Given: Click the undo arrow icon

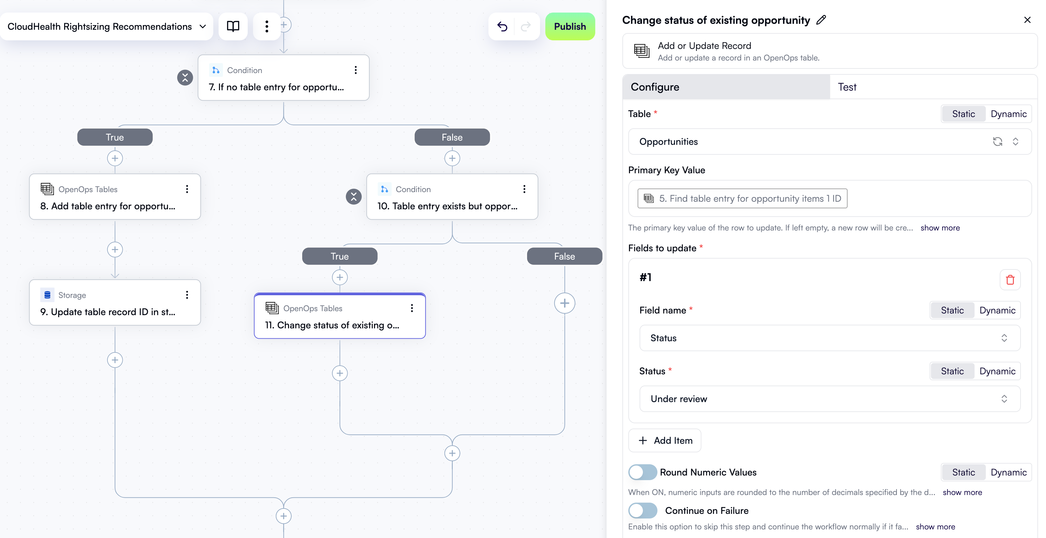Looking at the screenshot, I should tap(502, 26).
